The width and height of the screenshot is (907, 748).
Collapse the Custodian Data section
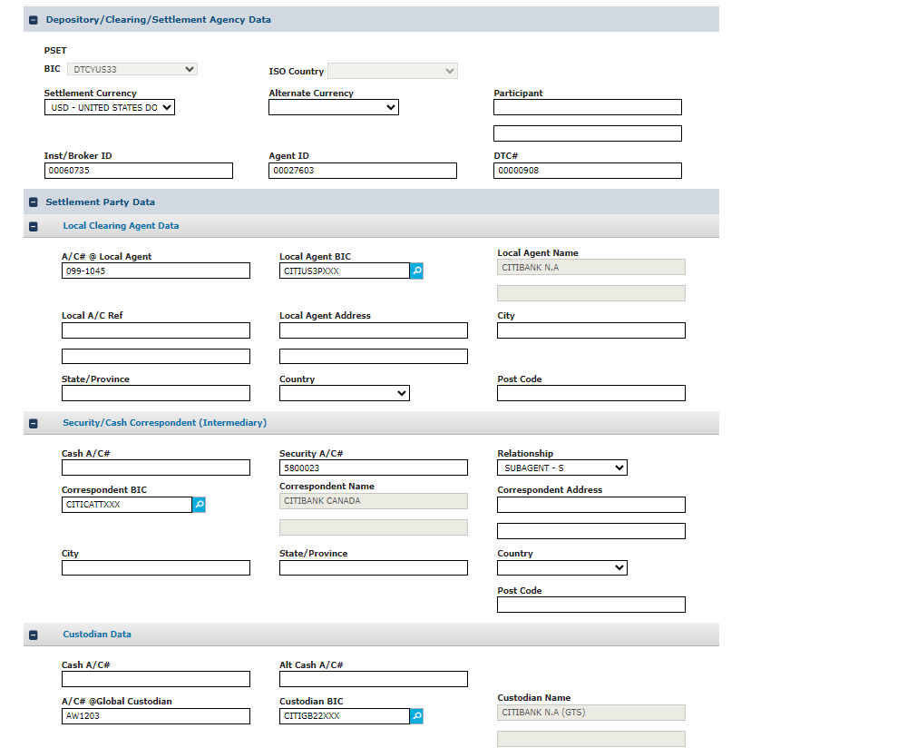coord(34,635)
